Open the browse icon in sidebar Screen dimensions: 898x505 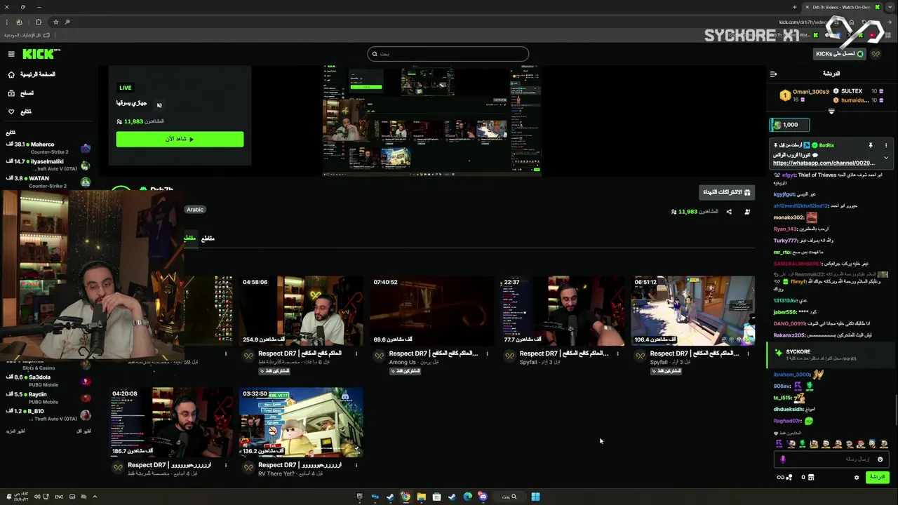[x=11, y=93]
